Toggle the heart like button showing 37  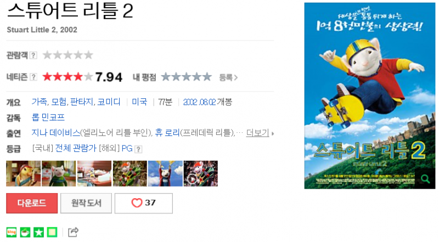click(144, 203)
